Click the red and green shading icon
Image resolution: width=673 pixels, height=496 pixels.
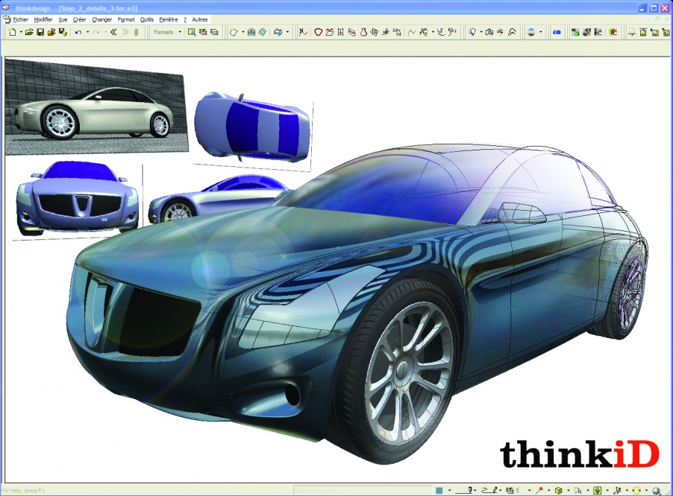(613, 32)
